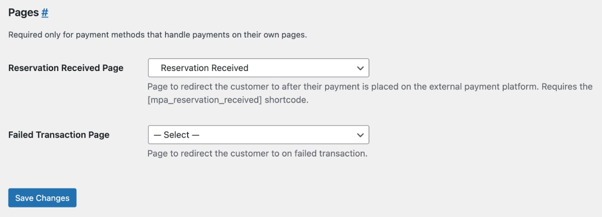Open the Failed Transaction Page dropdown
This screenshot has width=602, height=217.
pos(258,135)
